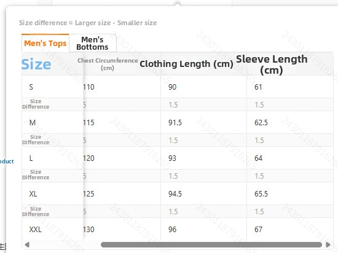This screenshot has height=253, width=338.
Task: Click the 110 chest value for S
Action: (x=88, y=87)
